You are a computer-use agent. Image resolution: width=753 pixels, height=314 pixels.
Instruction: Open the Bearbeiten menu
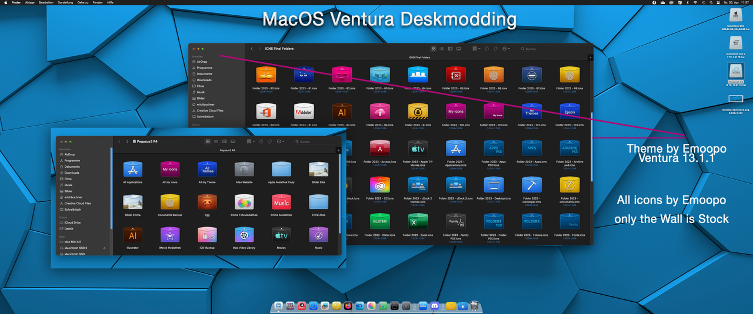point(45,2)
